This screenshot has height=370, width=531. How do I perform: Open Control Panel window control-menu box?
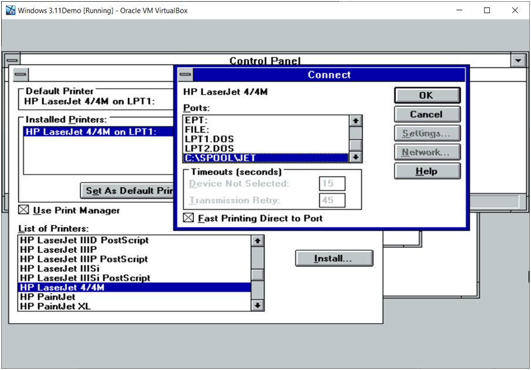click(x=12, y=60)
